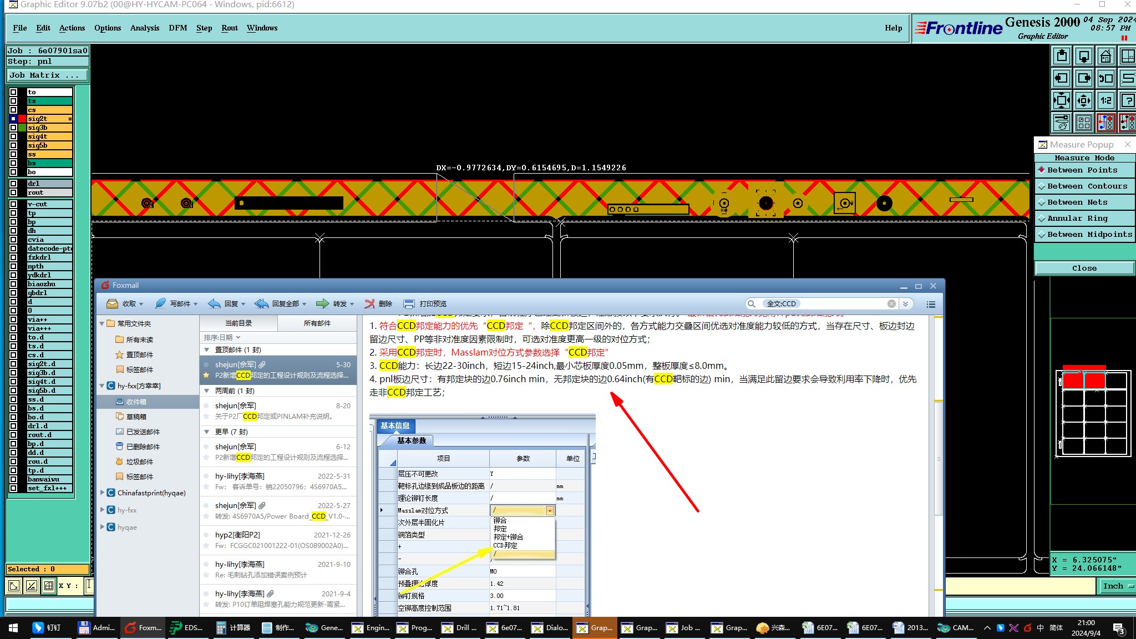Viewport: 1136px width, 639px height.
Task: Click the Home view icon
Action: click(x=1106, y=56)
